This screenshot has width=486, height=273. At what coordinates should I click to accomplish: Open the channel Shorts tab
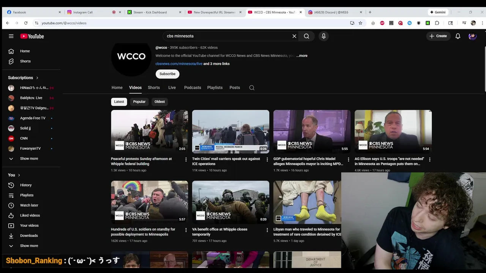[154, 88]
